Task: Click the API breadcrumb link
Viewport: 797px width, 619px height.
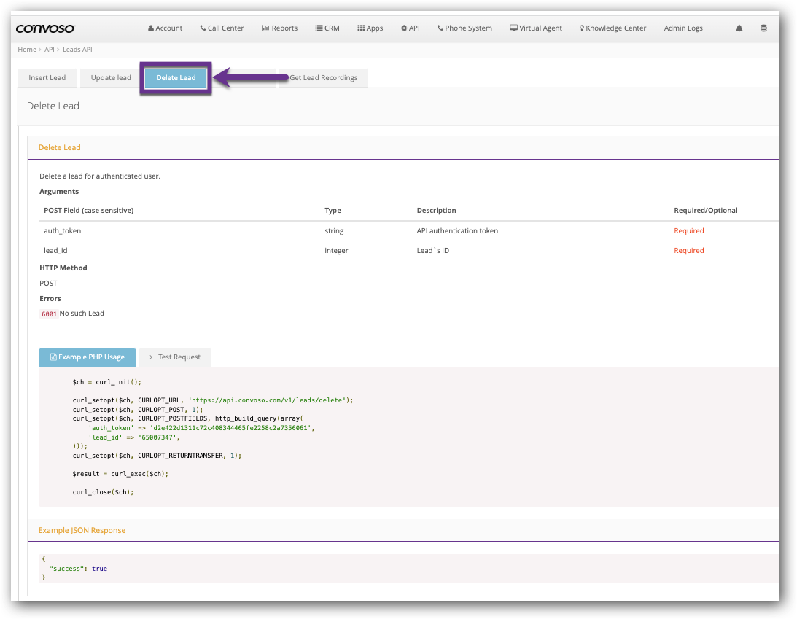Action: pyautogui.click(x=50, y=50)
